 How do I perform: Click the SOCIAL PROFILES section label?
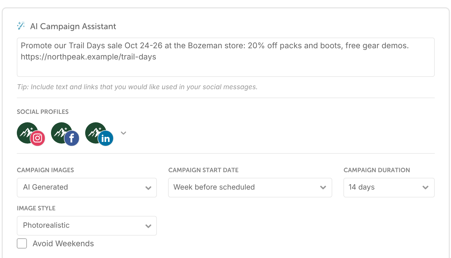click(x=43, y=112)
